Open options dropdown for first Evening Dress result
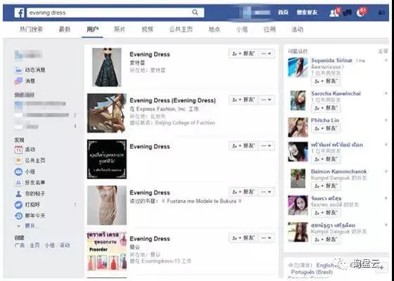 click(267, 53)
